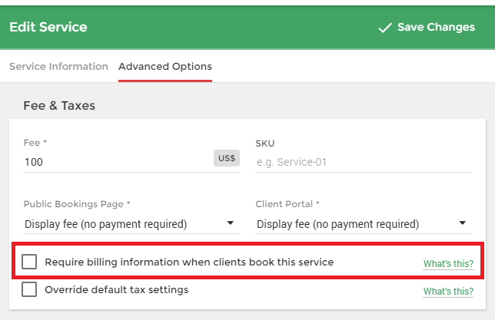Check the Override default tax settings box
The width and height of the screenshot is (495, 320).
[x=29, y=289]
